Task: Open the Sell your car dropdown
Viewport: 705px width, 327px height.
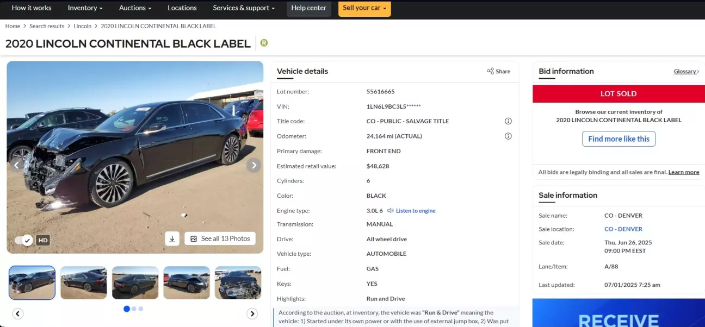Action: click(364, 8)
